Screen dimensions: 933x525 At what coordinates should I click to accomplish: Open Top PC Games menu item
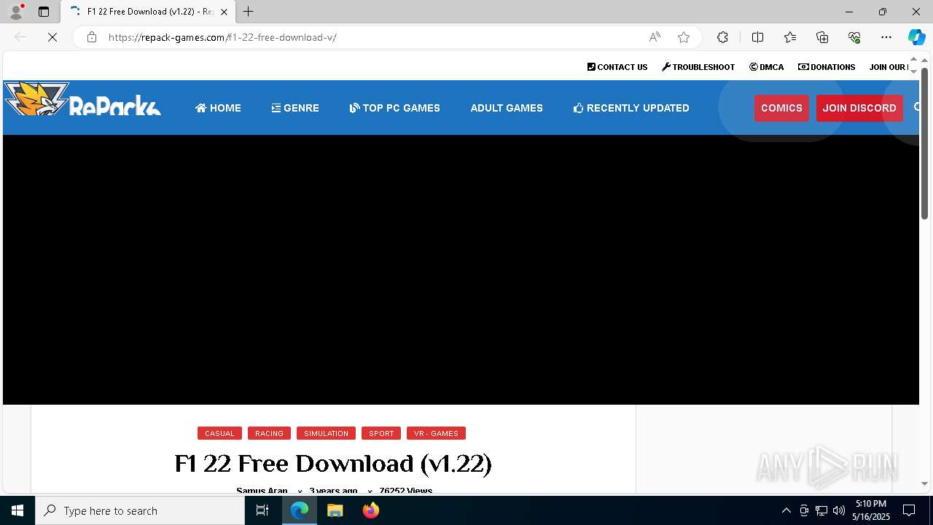(394, 108)
